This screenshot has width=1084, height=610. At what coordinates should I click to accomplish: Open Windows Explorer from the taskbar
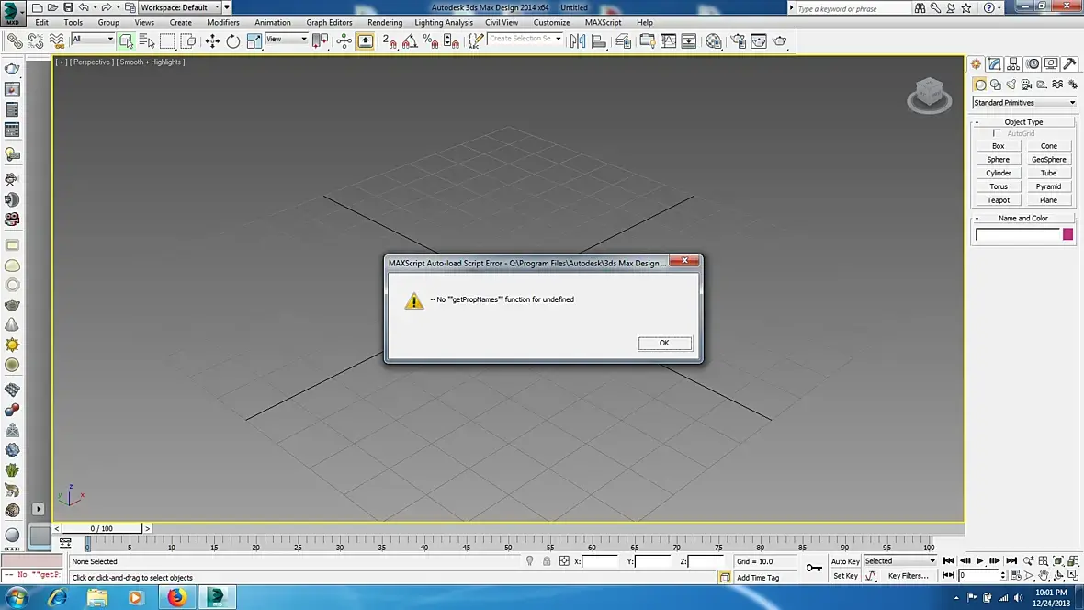click(x=97, y=597)
